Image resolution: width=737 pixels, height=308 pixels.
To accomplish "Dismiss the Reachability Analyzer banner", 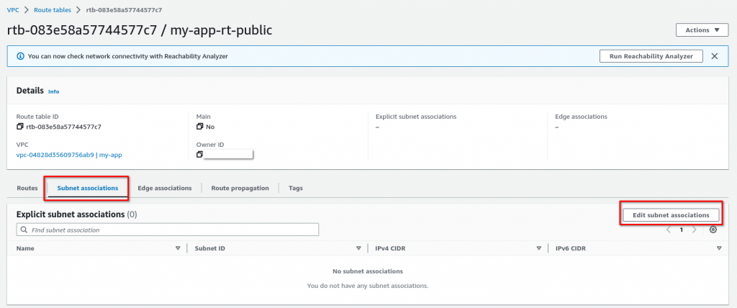I will 715,56.
